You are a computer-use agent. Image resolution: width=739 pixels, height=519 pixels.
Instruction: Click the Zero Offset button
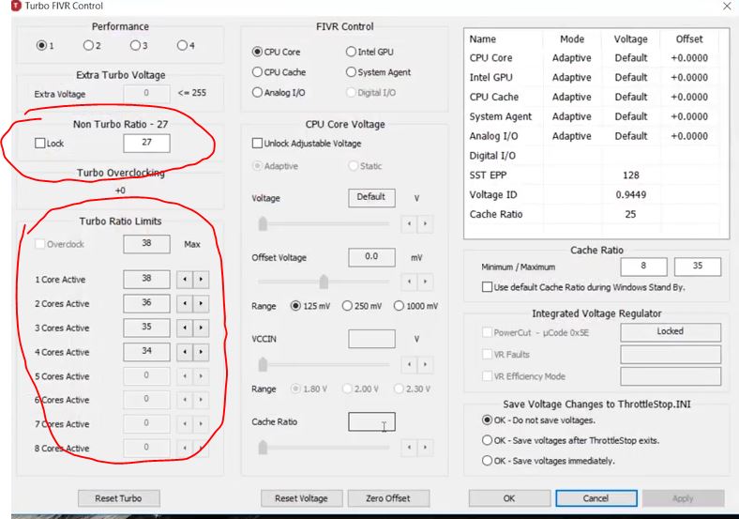[388, 498]
